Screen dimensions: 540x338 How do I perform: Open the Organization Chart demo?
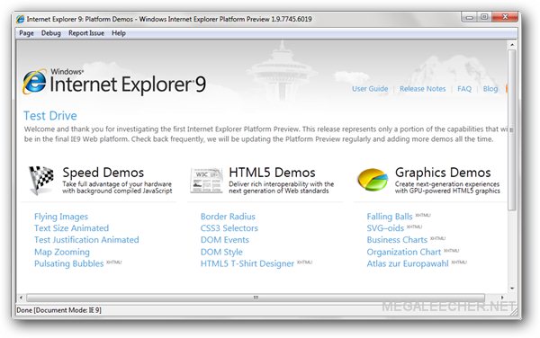point(403,252)
